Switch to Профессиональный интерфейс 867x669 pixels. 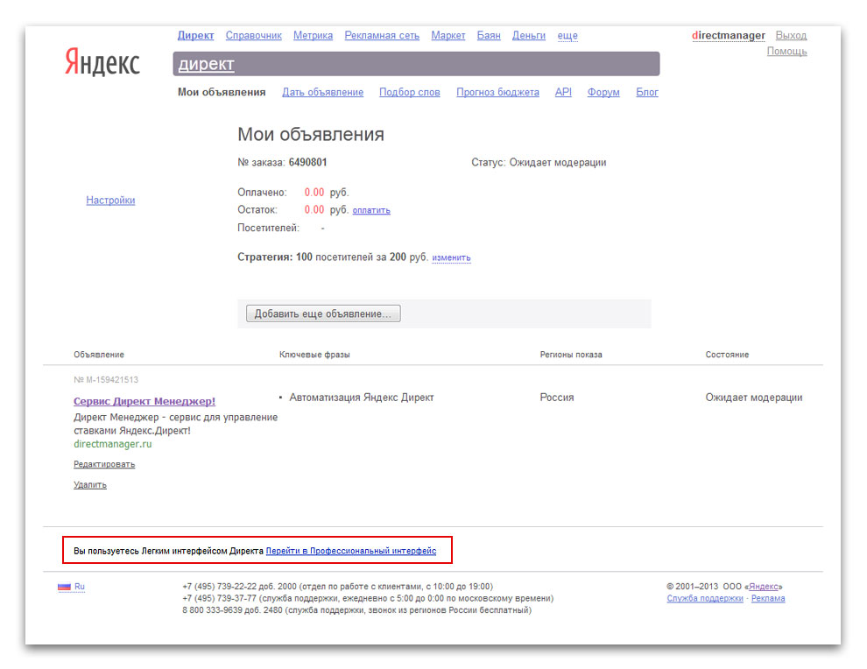[350, 551]
